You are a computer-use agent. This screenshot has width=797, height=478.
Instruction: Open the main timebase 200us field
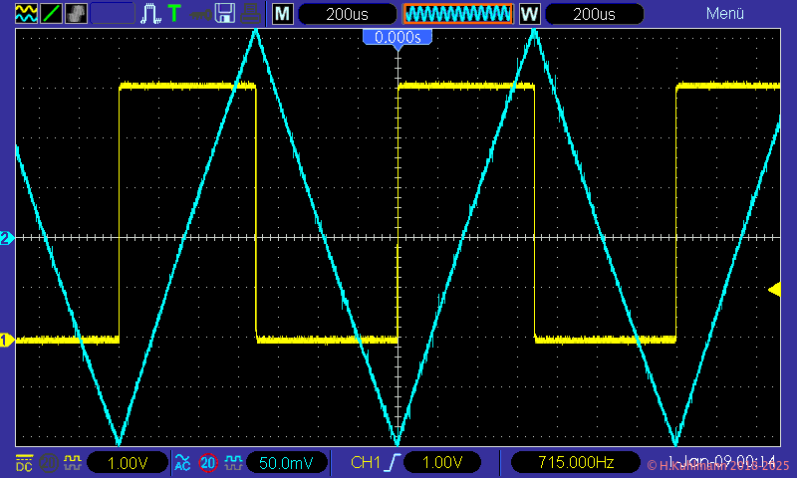[348, 14]
